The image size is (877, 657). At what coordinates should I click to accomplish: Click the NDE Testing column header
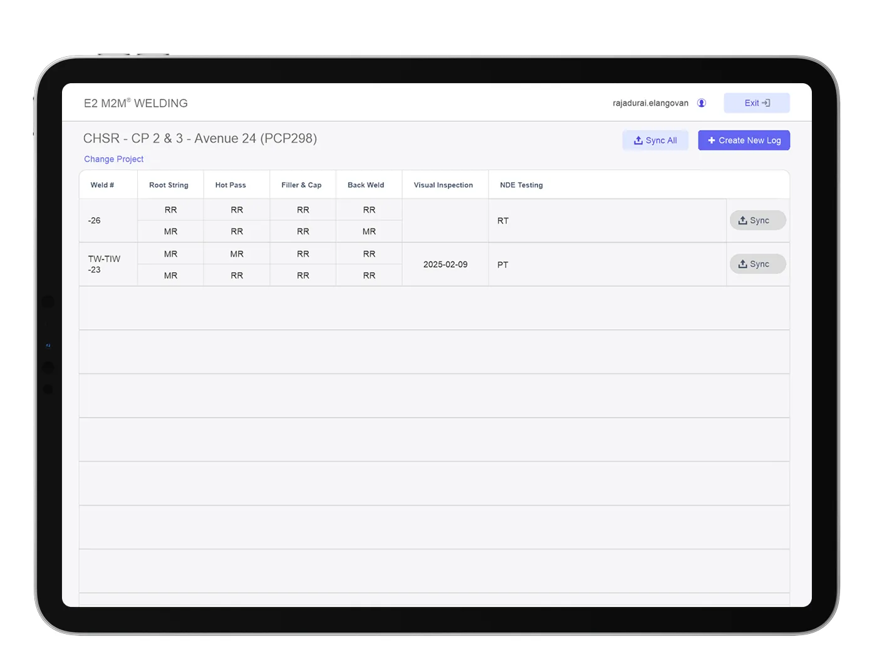click(521, 185)
